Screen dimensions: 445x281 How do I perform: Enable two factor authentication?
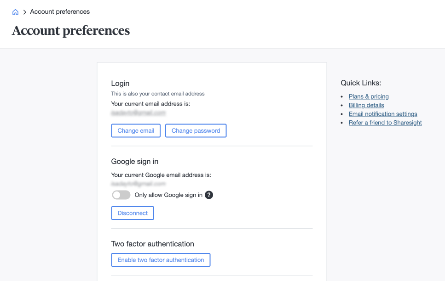tap(160, 259)
